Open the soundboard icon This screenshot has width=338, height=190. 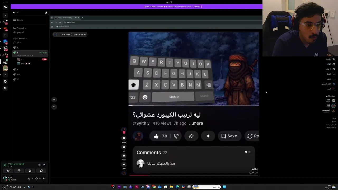click(41, 171)
